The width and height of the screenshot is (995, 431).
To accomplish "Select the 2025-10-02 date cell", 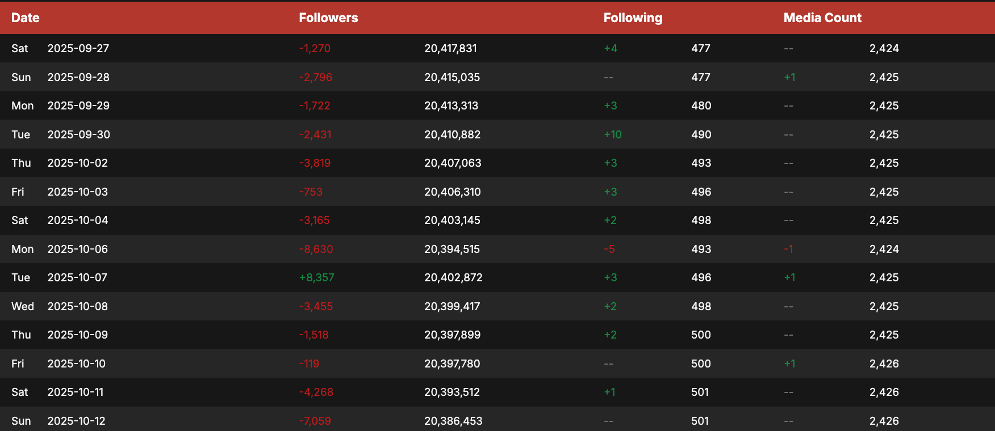I will pyautogui.click(x=77, y=163).
